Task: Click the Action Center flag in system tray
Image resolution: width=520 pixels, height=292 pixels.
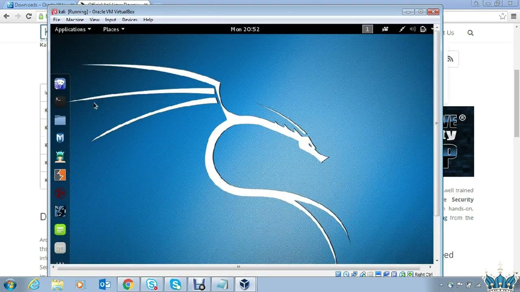Action: [x=460, y=285]
